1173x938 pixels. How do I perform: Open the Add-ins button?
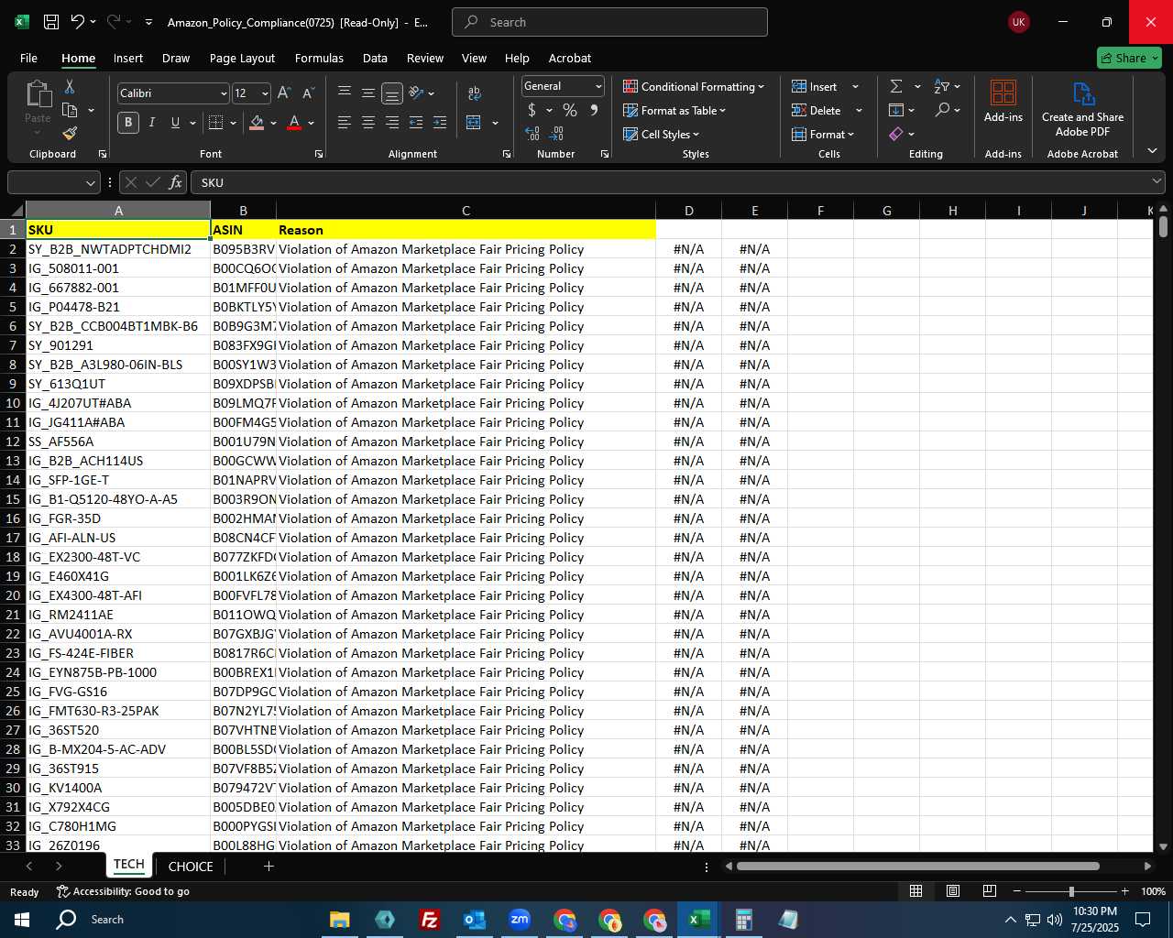(x=1003, y=101)
